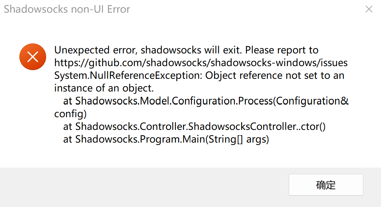
Task: Click the Shadowsocks.Program.Main stack trace line
Action: [x=165, y=139]
